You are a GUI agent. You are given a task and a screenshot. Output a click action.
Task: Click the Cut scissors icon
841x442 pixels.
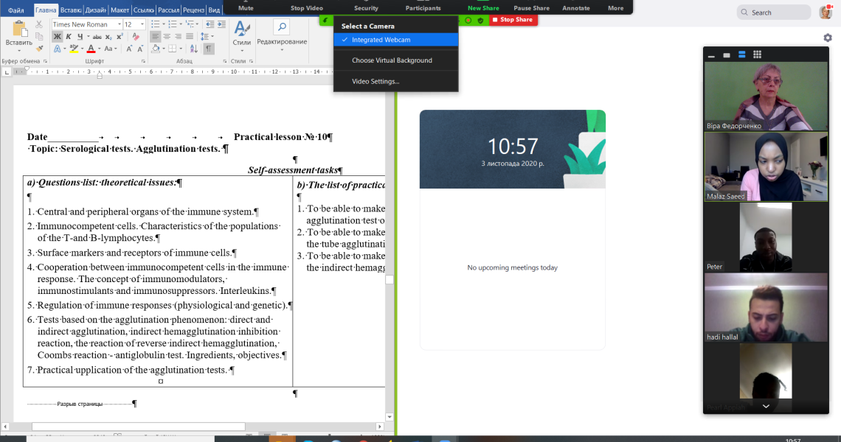pyautogui.click(x=38, y=24)
